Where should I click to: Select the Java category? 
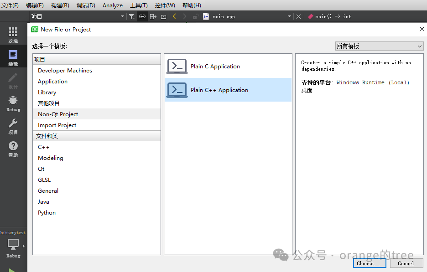coord(97,201)
